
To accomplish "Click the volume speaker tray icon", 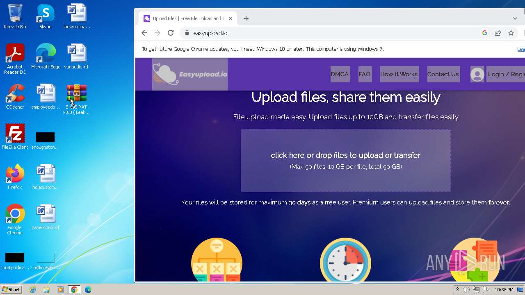I will coord(466,290).
